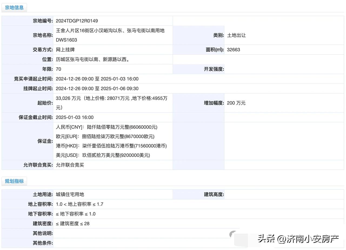Click the 开发强度 label
The image size is (346, 250).
click(214, 69)
